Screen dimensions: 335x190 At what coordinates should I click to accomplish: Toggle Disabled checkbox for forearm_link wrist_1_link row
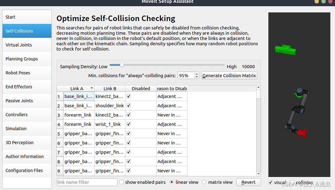click(129, 124)
